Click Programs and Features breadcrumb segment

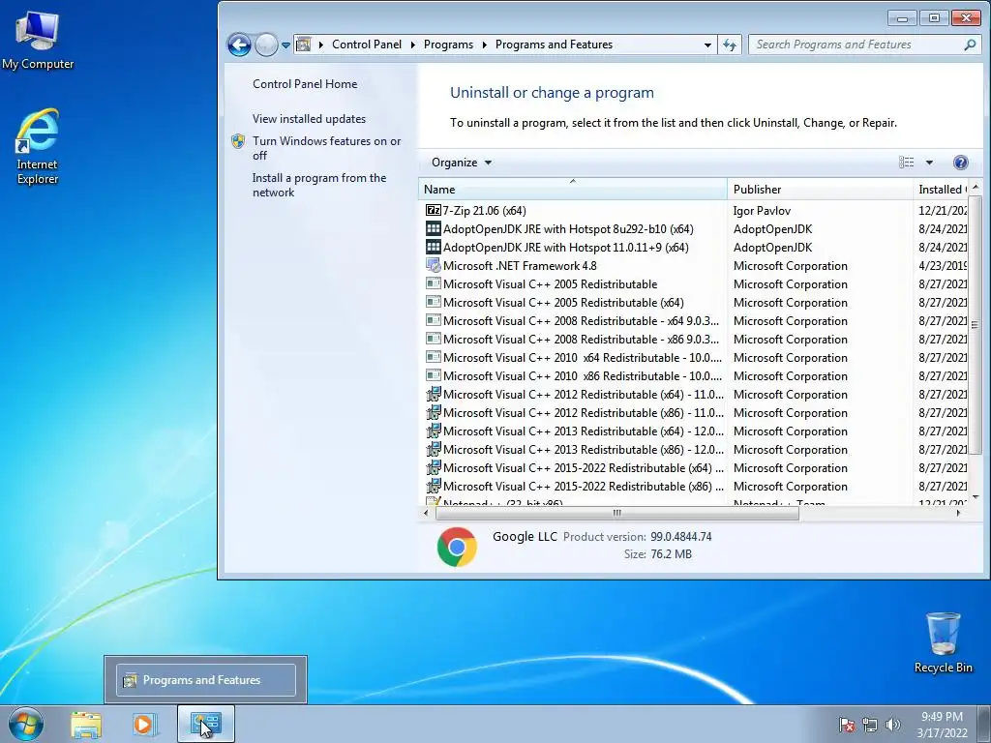[x=554, y=45]
